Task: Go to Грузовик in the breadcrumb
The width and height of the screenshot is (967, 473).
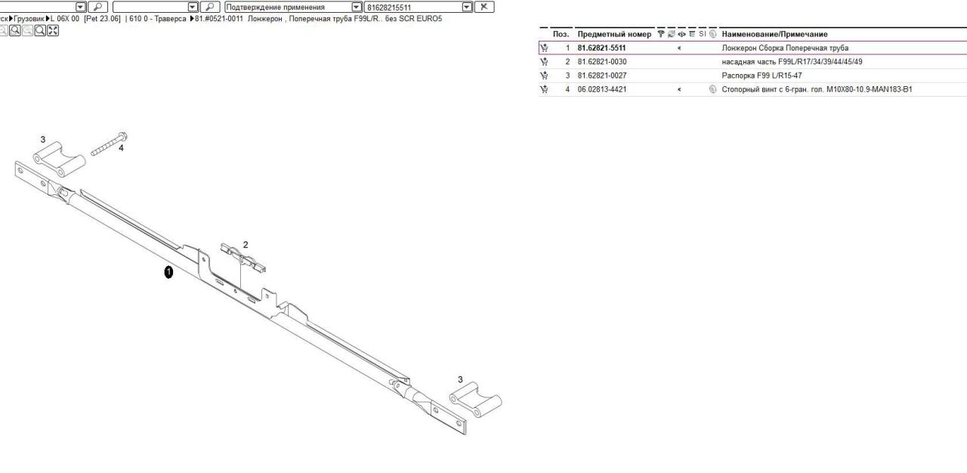Action: pos(29,19)
